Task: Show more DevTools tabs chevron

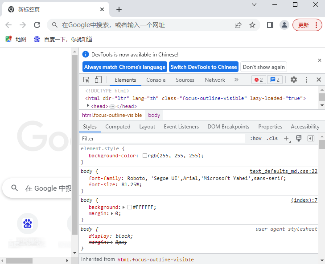Action: pyautogui.click(x=236, y=80)
